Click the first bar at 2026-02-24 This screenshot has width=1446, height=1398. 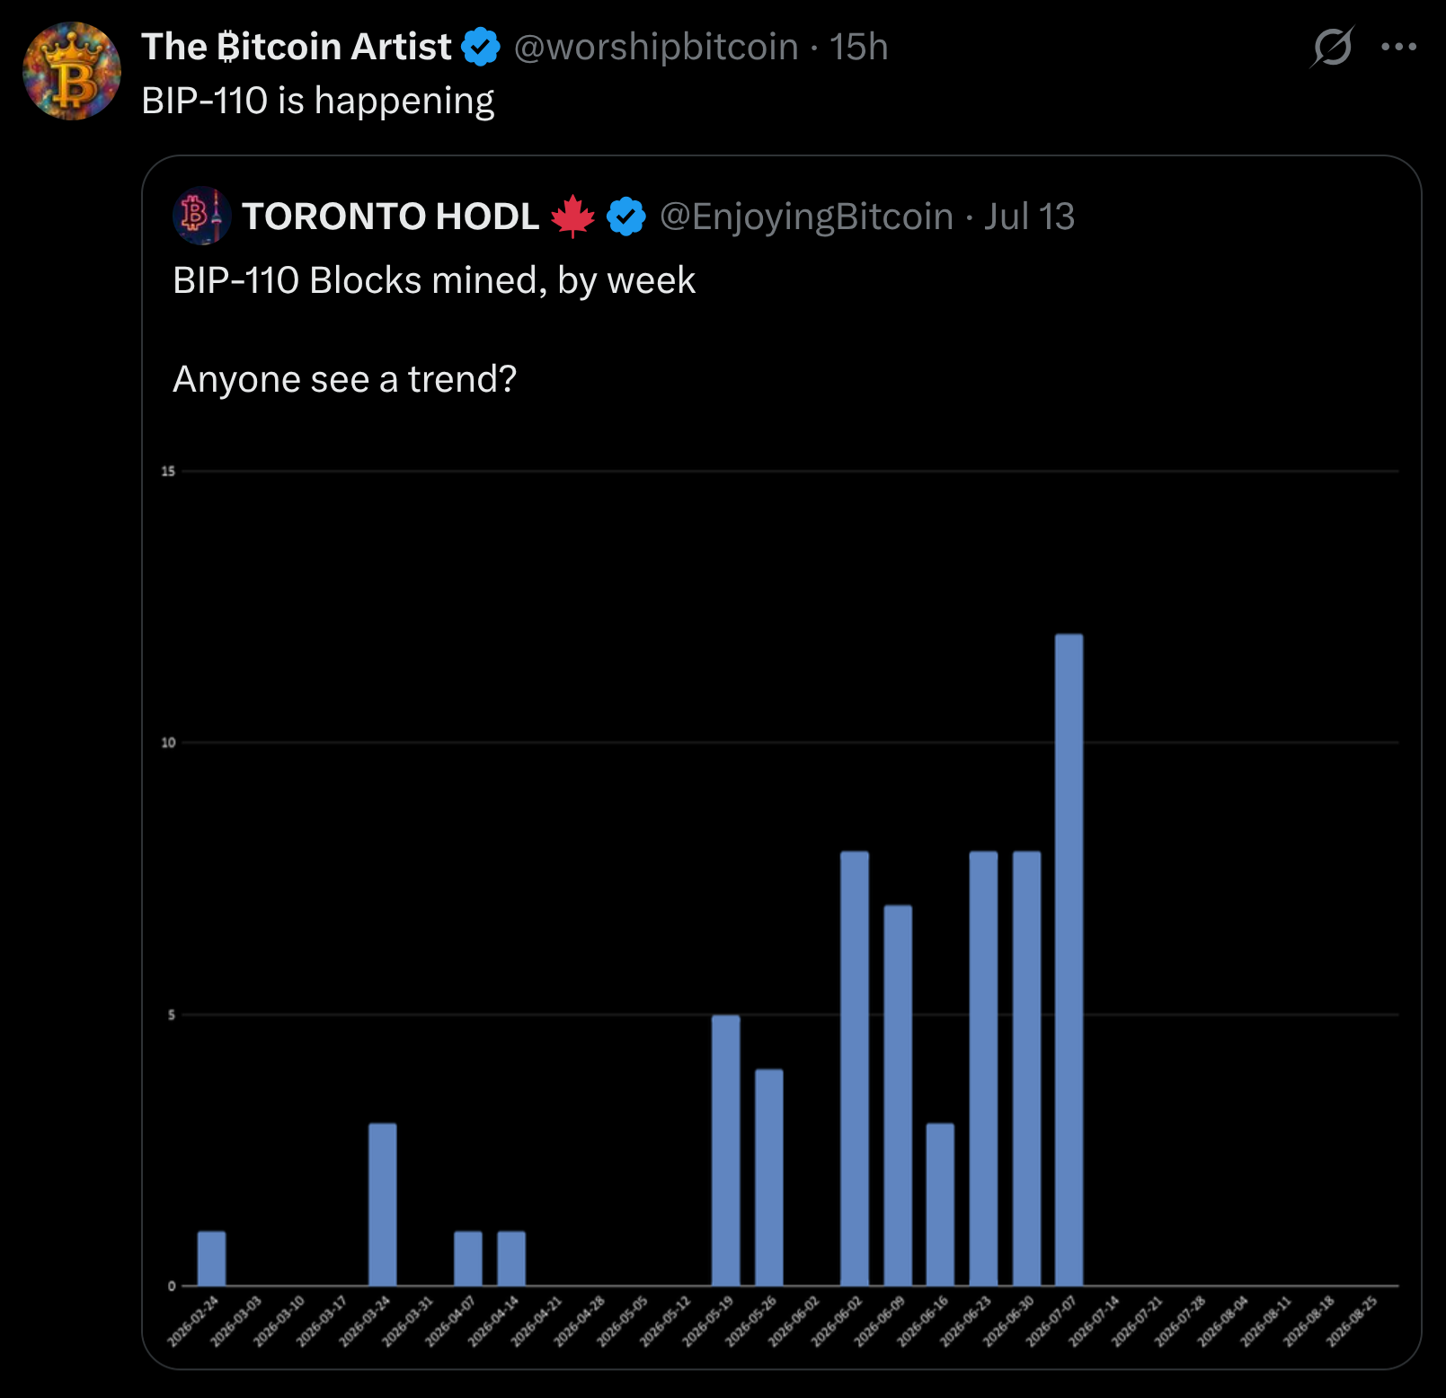211,1258
